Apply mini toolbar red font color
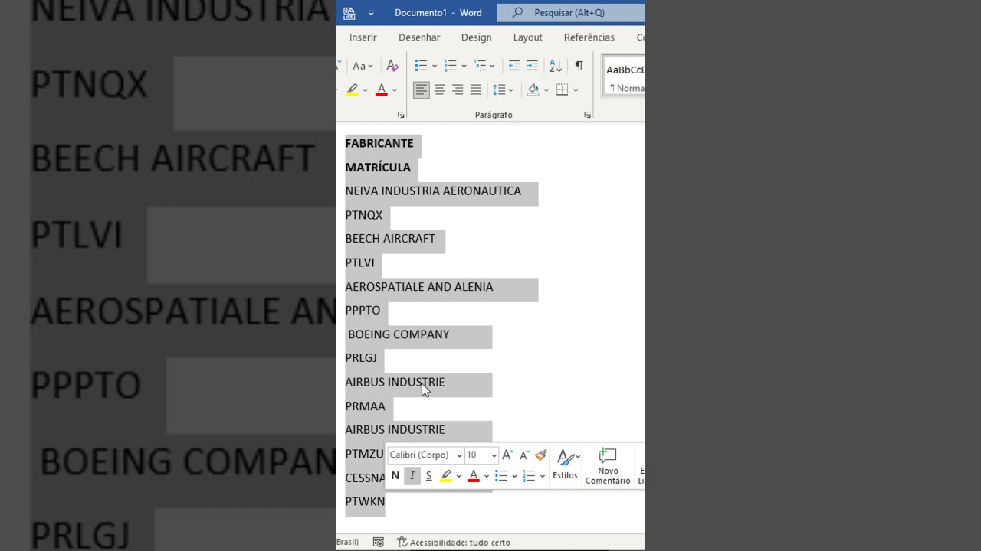 (x=474, y=476)
